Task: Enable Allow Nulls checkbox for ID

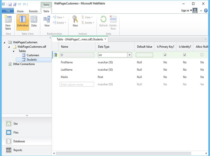Action: pyautogui.click(x=202, y=55)
